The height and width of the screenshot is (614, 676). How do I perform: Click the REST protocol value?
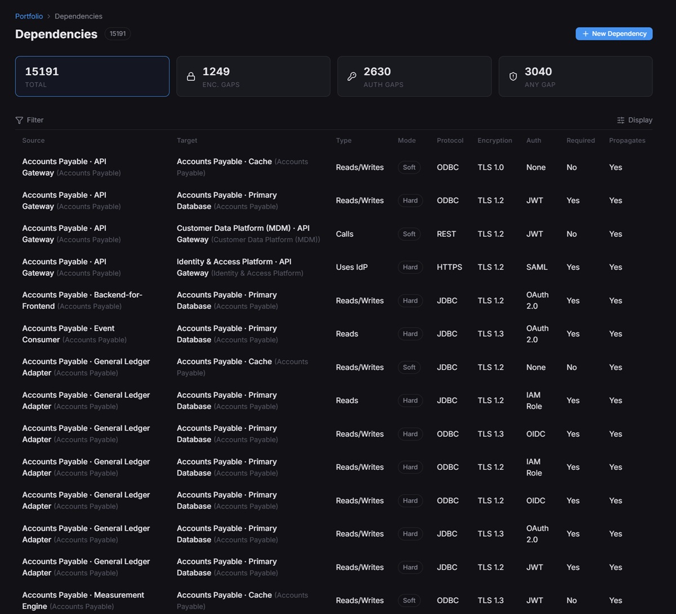[446, 234]
